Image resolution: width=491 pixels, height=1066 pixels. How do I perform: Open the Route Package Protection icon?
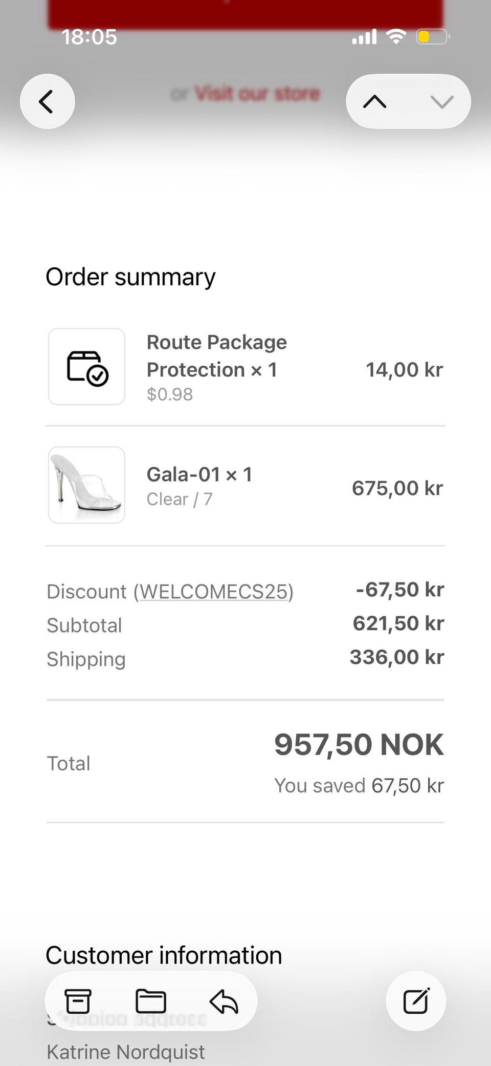point(86,367)
